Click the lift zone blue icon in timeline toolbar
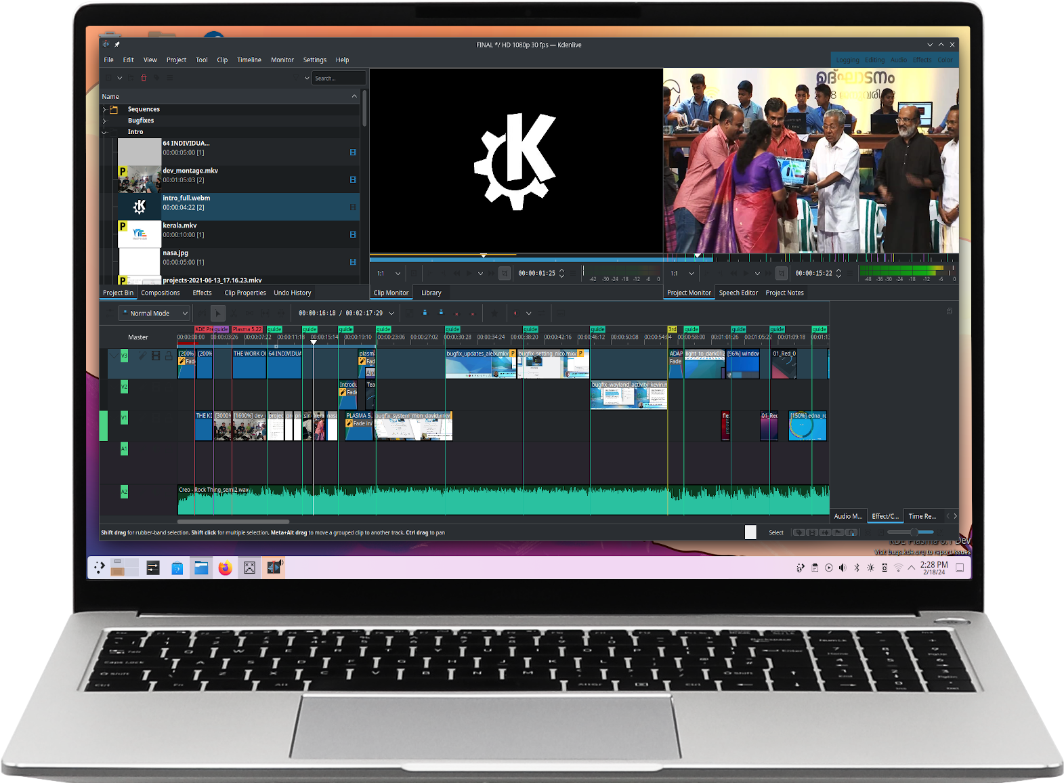 (x=425, y=313)
